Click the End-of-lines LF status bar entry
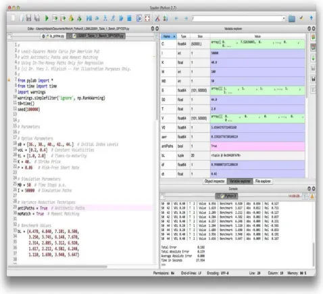The width and height of the screenshot is (323, 294). (191, 273)
